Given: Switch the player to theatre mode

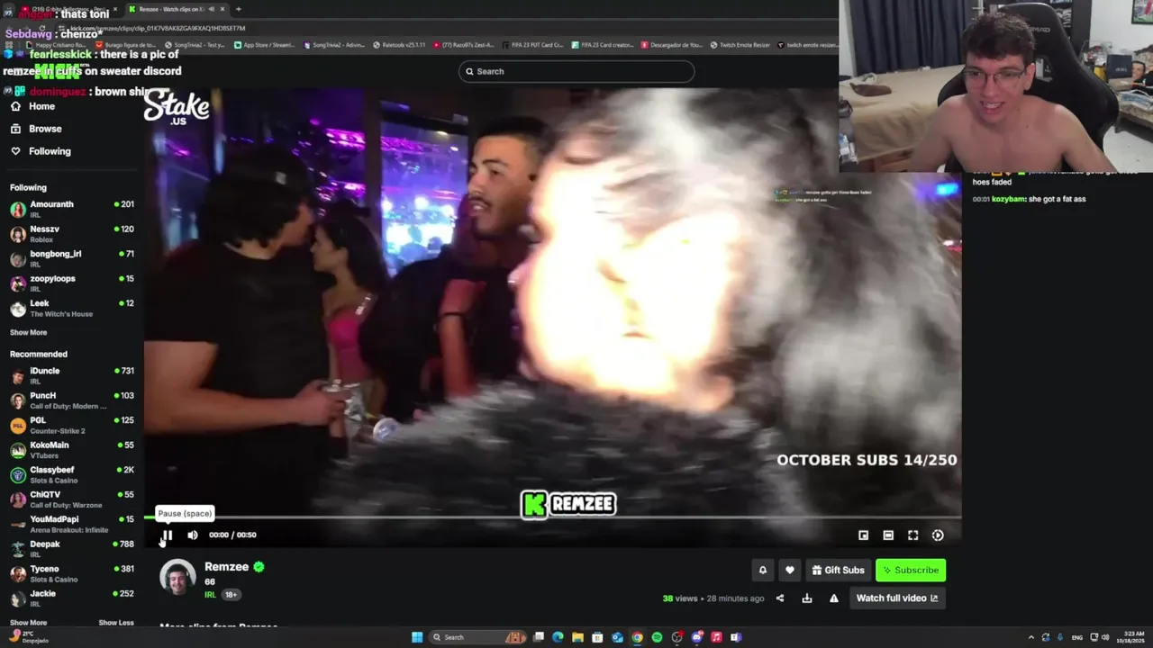Looking at the screenshot, I should [x=888, y=535].
